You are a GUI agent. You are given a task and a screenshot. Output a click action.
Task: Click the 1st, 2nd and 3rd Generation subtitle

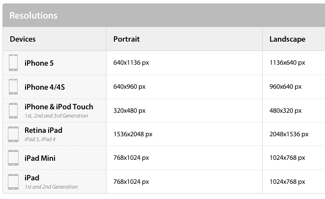56,116
